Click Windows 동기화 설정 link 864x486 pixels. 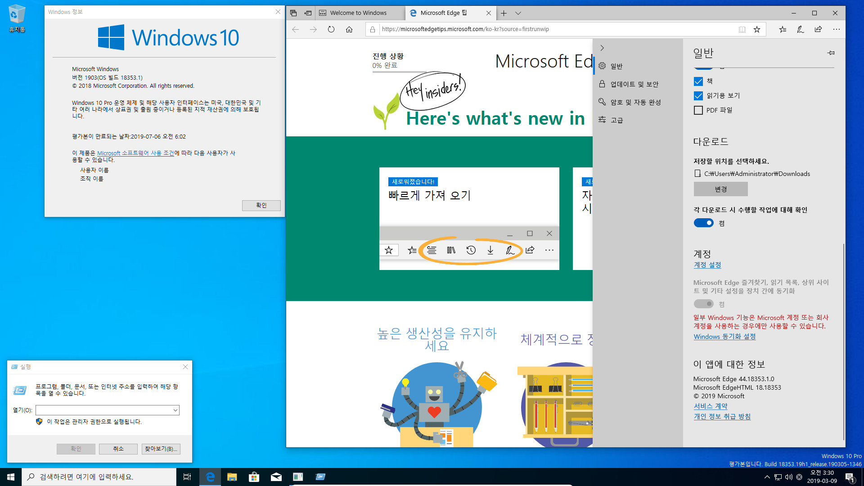coord(724,337)
